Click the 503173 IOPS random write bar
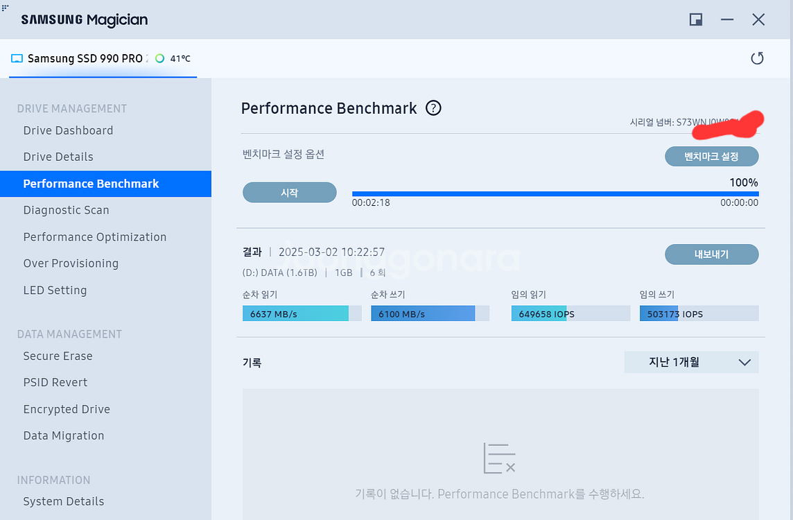 click(699, 313)
